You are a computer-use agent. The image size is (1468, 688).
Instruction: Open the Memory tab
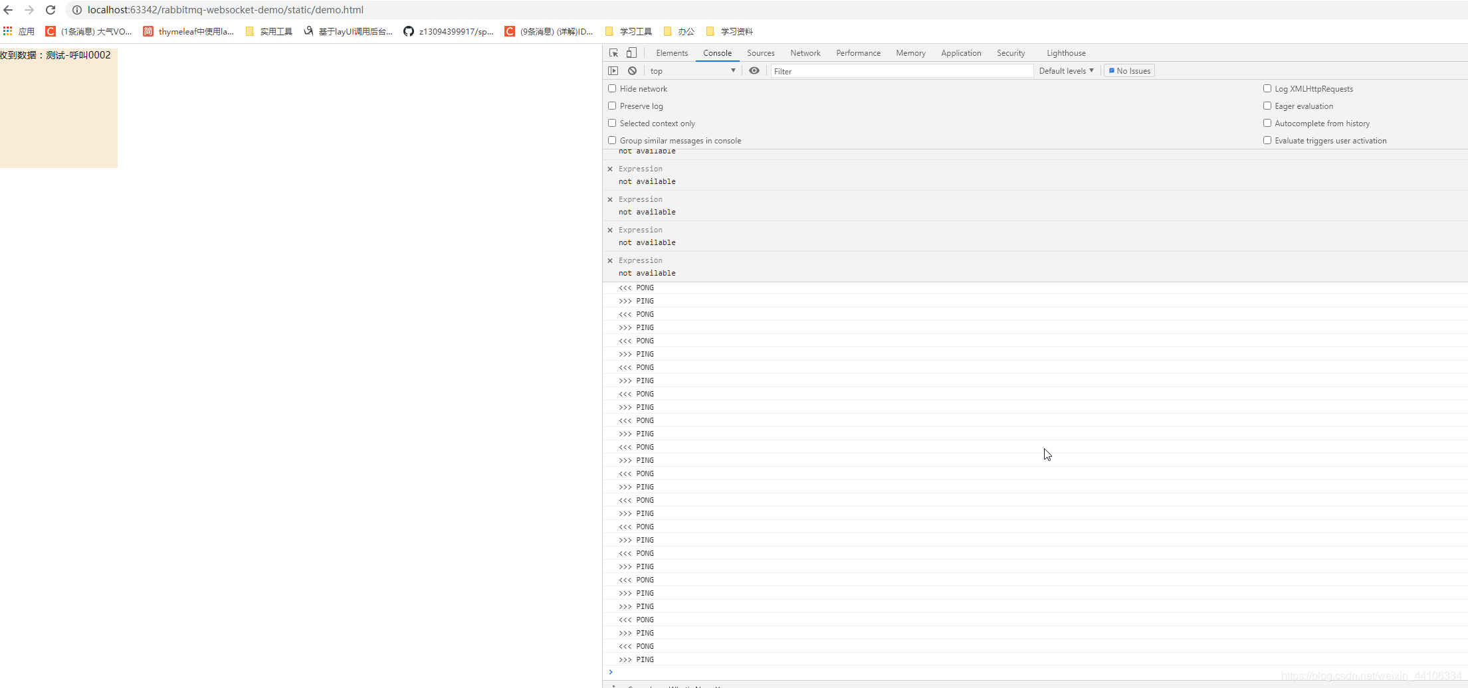coord(910,53)
